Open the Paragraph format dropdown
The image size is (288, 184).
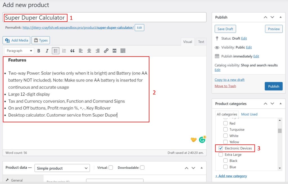pyautogui.click(x=19, y=51)
